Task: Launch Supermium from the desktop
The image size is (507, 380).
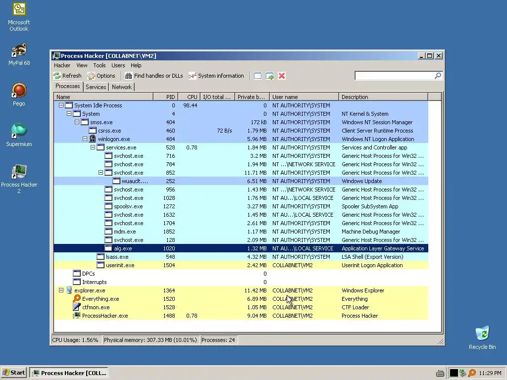Action: [19, 135]
